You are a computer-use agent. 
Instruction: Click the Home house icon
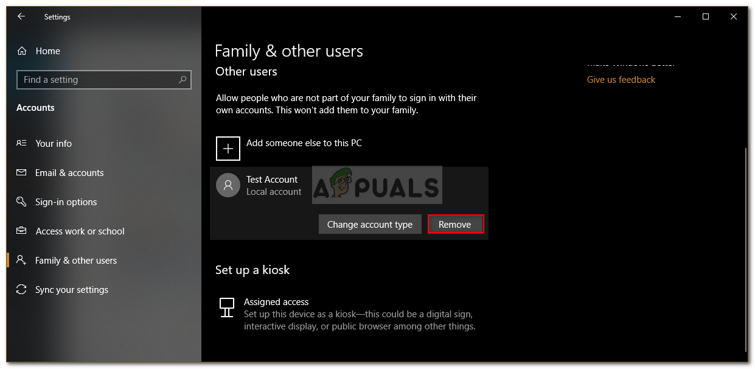pyautogui.click(x=22, y=51)
